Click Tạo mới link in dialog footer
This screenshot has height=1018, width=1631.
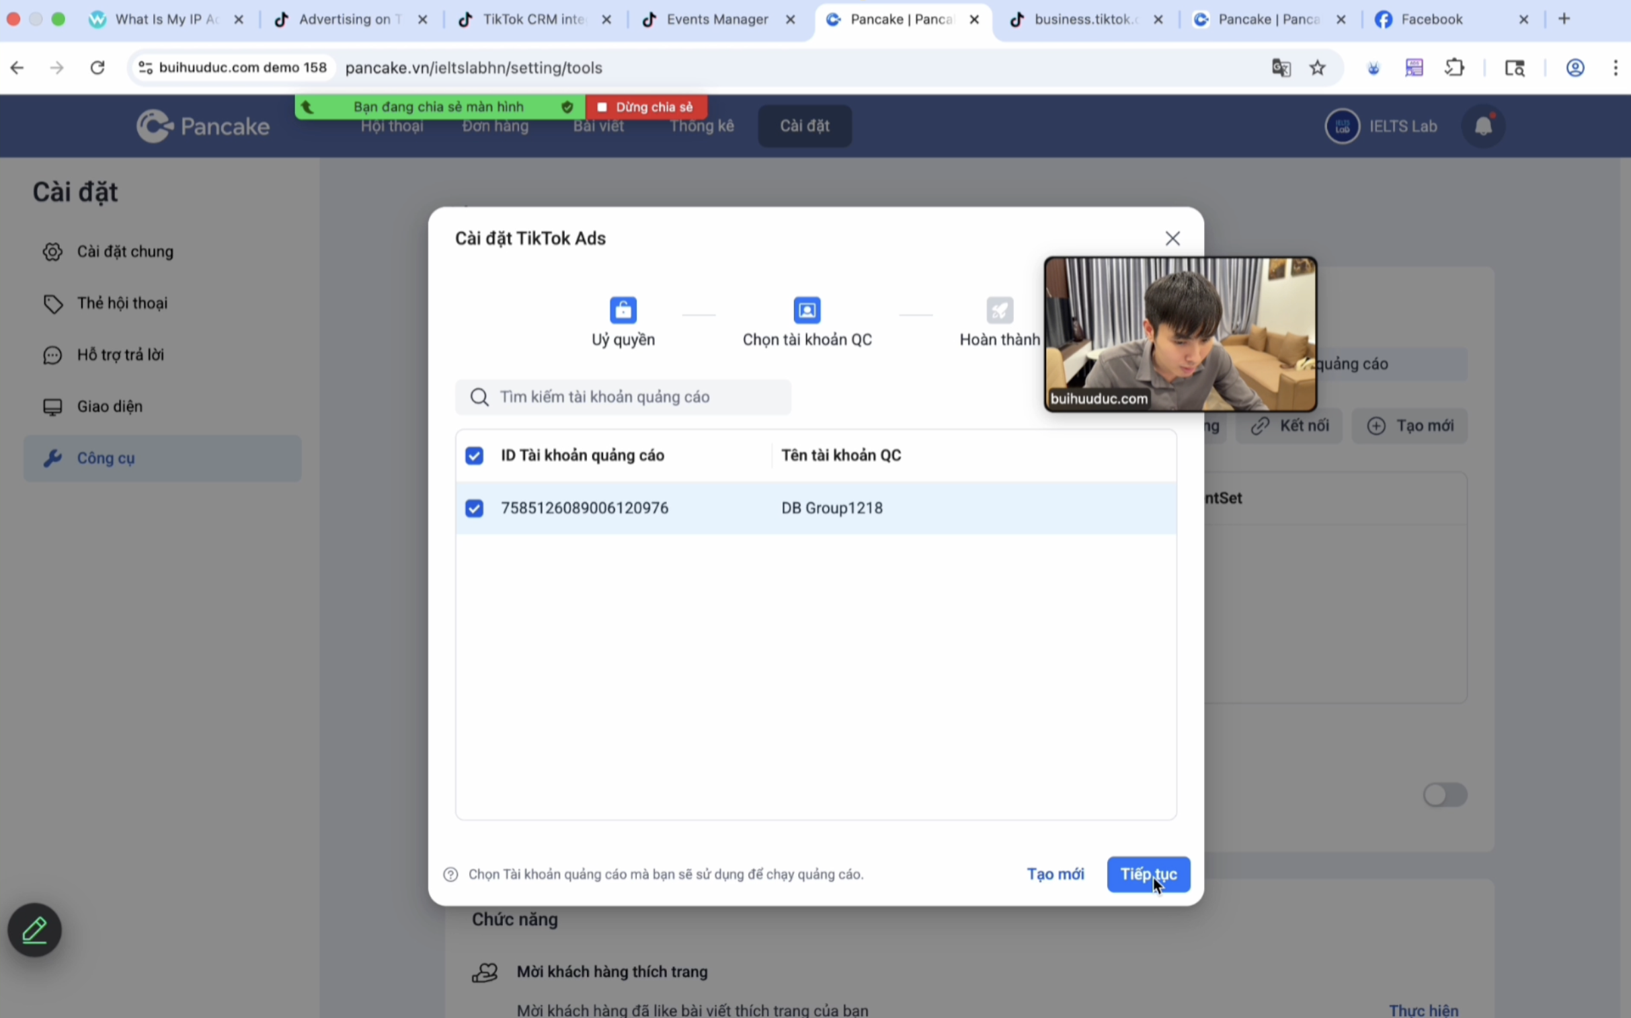click(1055, 874)
